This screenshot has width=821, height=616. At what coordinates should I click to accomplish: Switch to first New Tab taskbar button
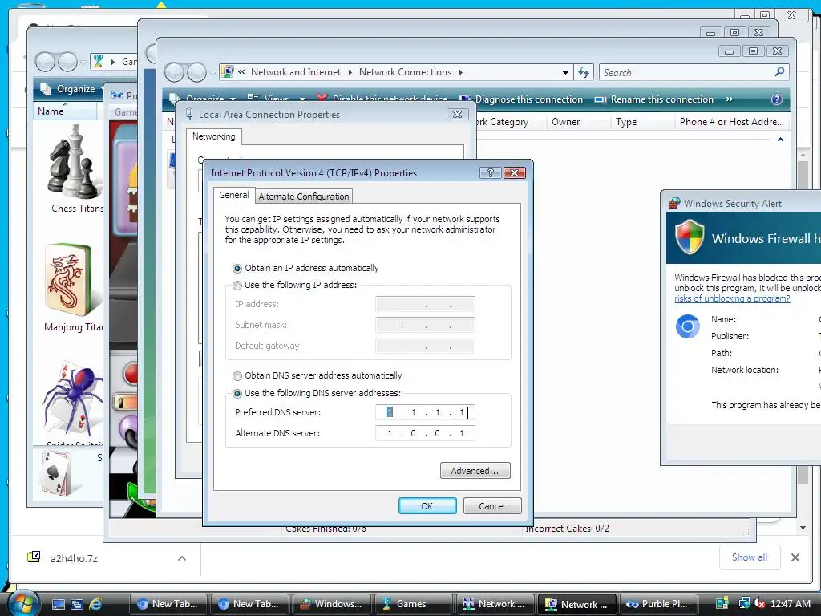(168, 604)
